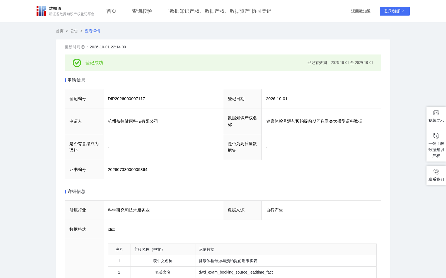Click sample data dwd_exam_booking_source_leadtime_fact
Viewport: 446px width, 278px height.
pyautogui.click(x=236, y=272)
